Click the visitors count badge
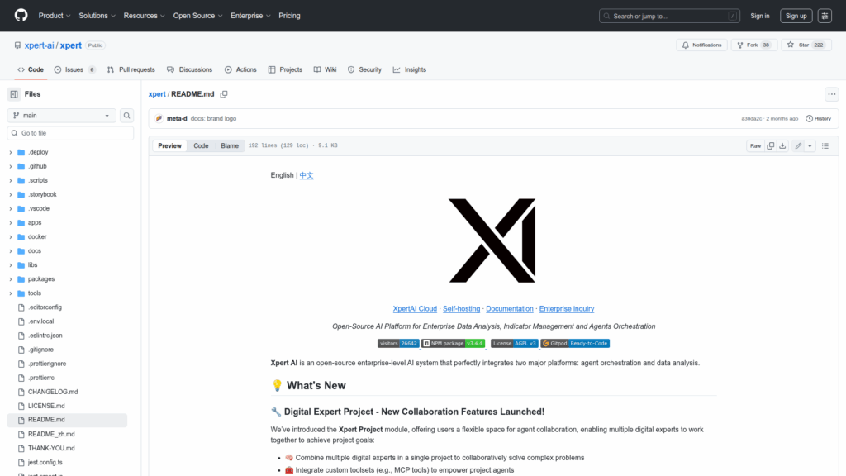 [x=398, y=343]
